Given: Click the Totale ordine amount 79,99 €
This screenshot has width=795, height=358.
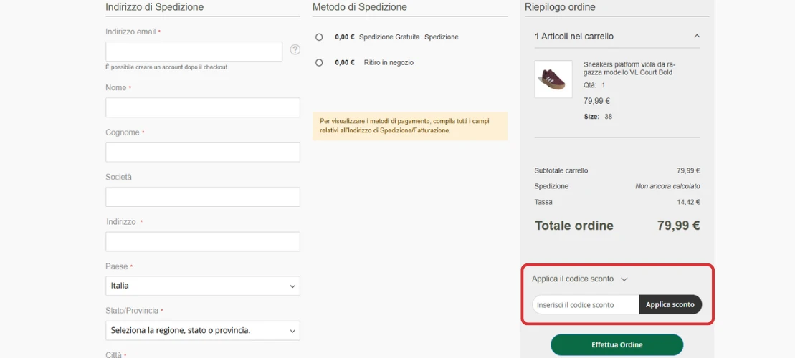Looking at the screenshot, I should tap(678, 226).
